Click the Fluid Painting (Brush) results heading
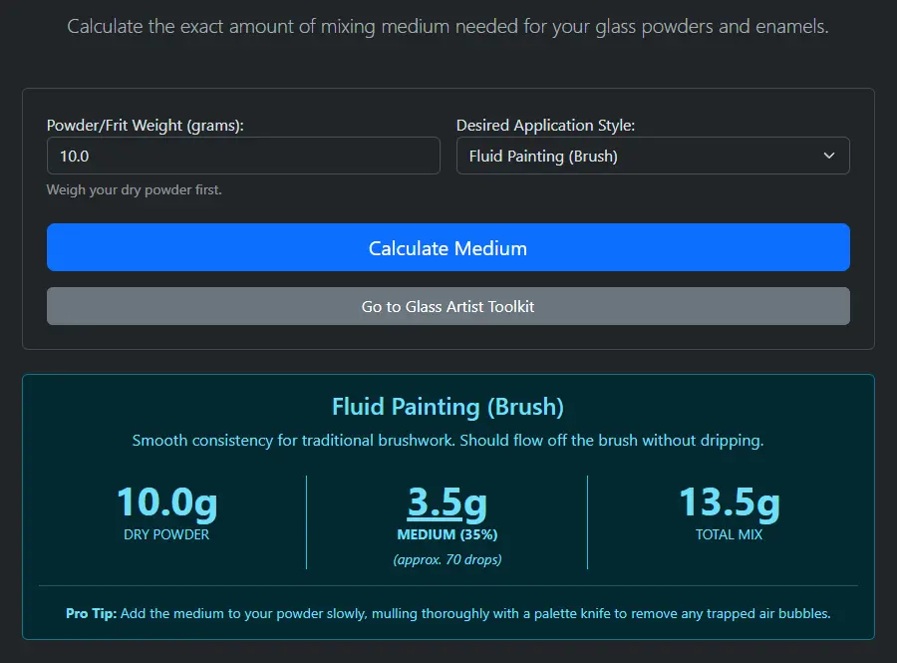The image size is (897, 663). 448,407
